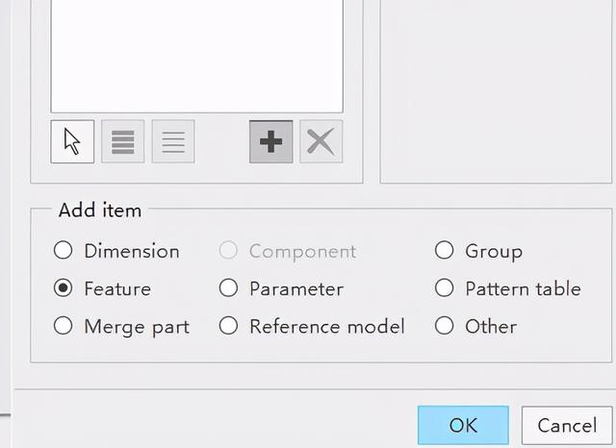The height and width of the screenshot is (448, 616).
Task: Click the deselect-all thin lines icon
Action: (173, 141)
